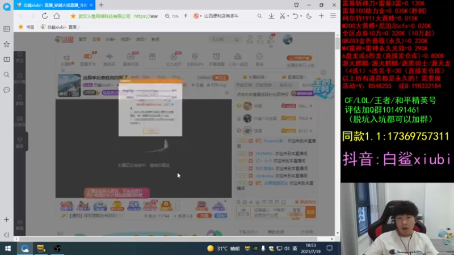Click the user avatar in Douyu header

[x=288, y=40]
